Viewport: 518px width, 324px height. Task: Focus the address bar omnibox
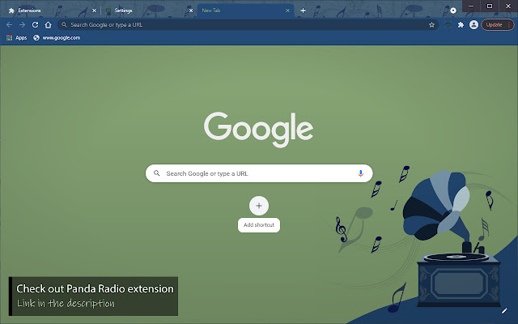[248, 25]
